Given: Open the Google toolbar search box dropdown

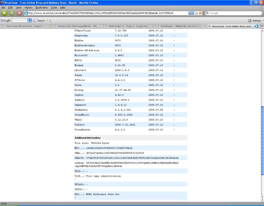Looking at the screenshot, I should (29, 20).
